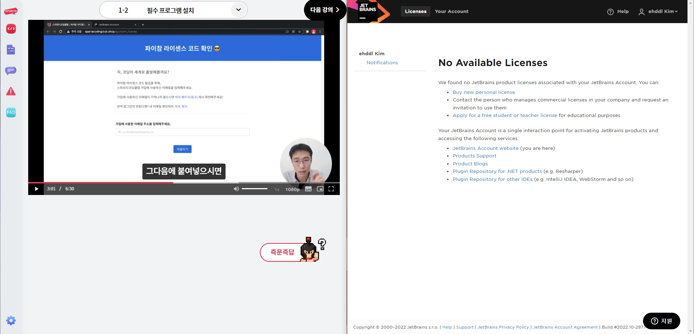Open JetBrains Privacy Policy link

coord(503,327)
